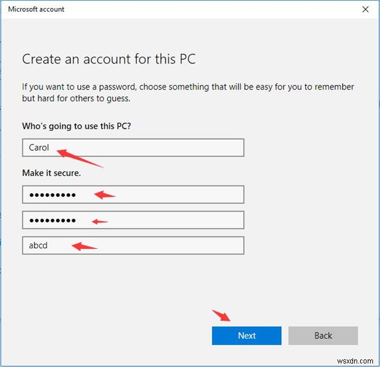Close the Microsoft account dialog
Viewport: 380px width, 367px height.
(x=365, y=9)
